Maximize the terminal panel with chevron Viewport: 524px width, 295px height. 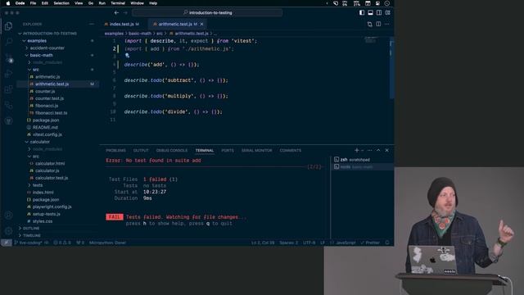click(x=378, y=151)
